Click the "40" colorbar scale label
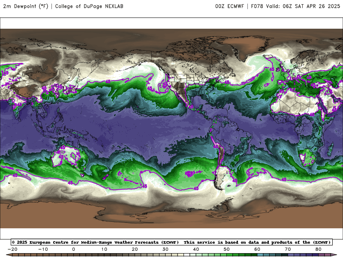Screen dimensions: 343x257 tap(196, 249)
